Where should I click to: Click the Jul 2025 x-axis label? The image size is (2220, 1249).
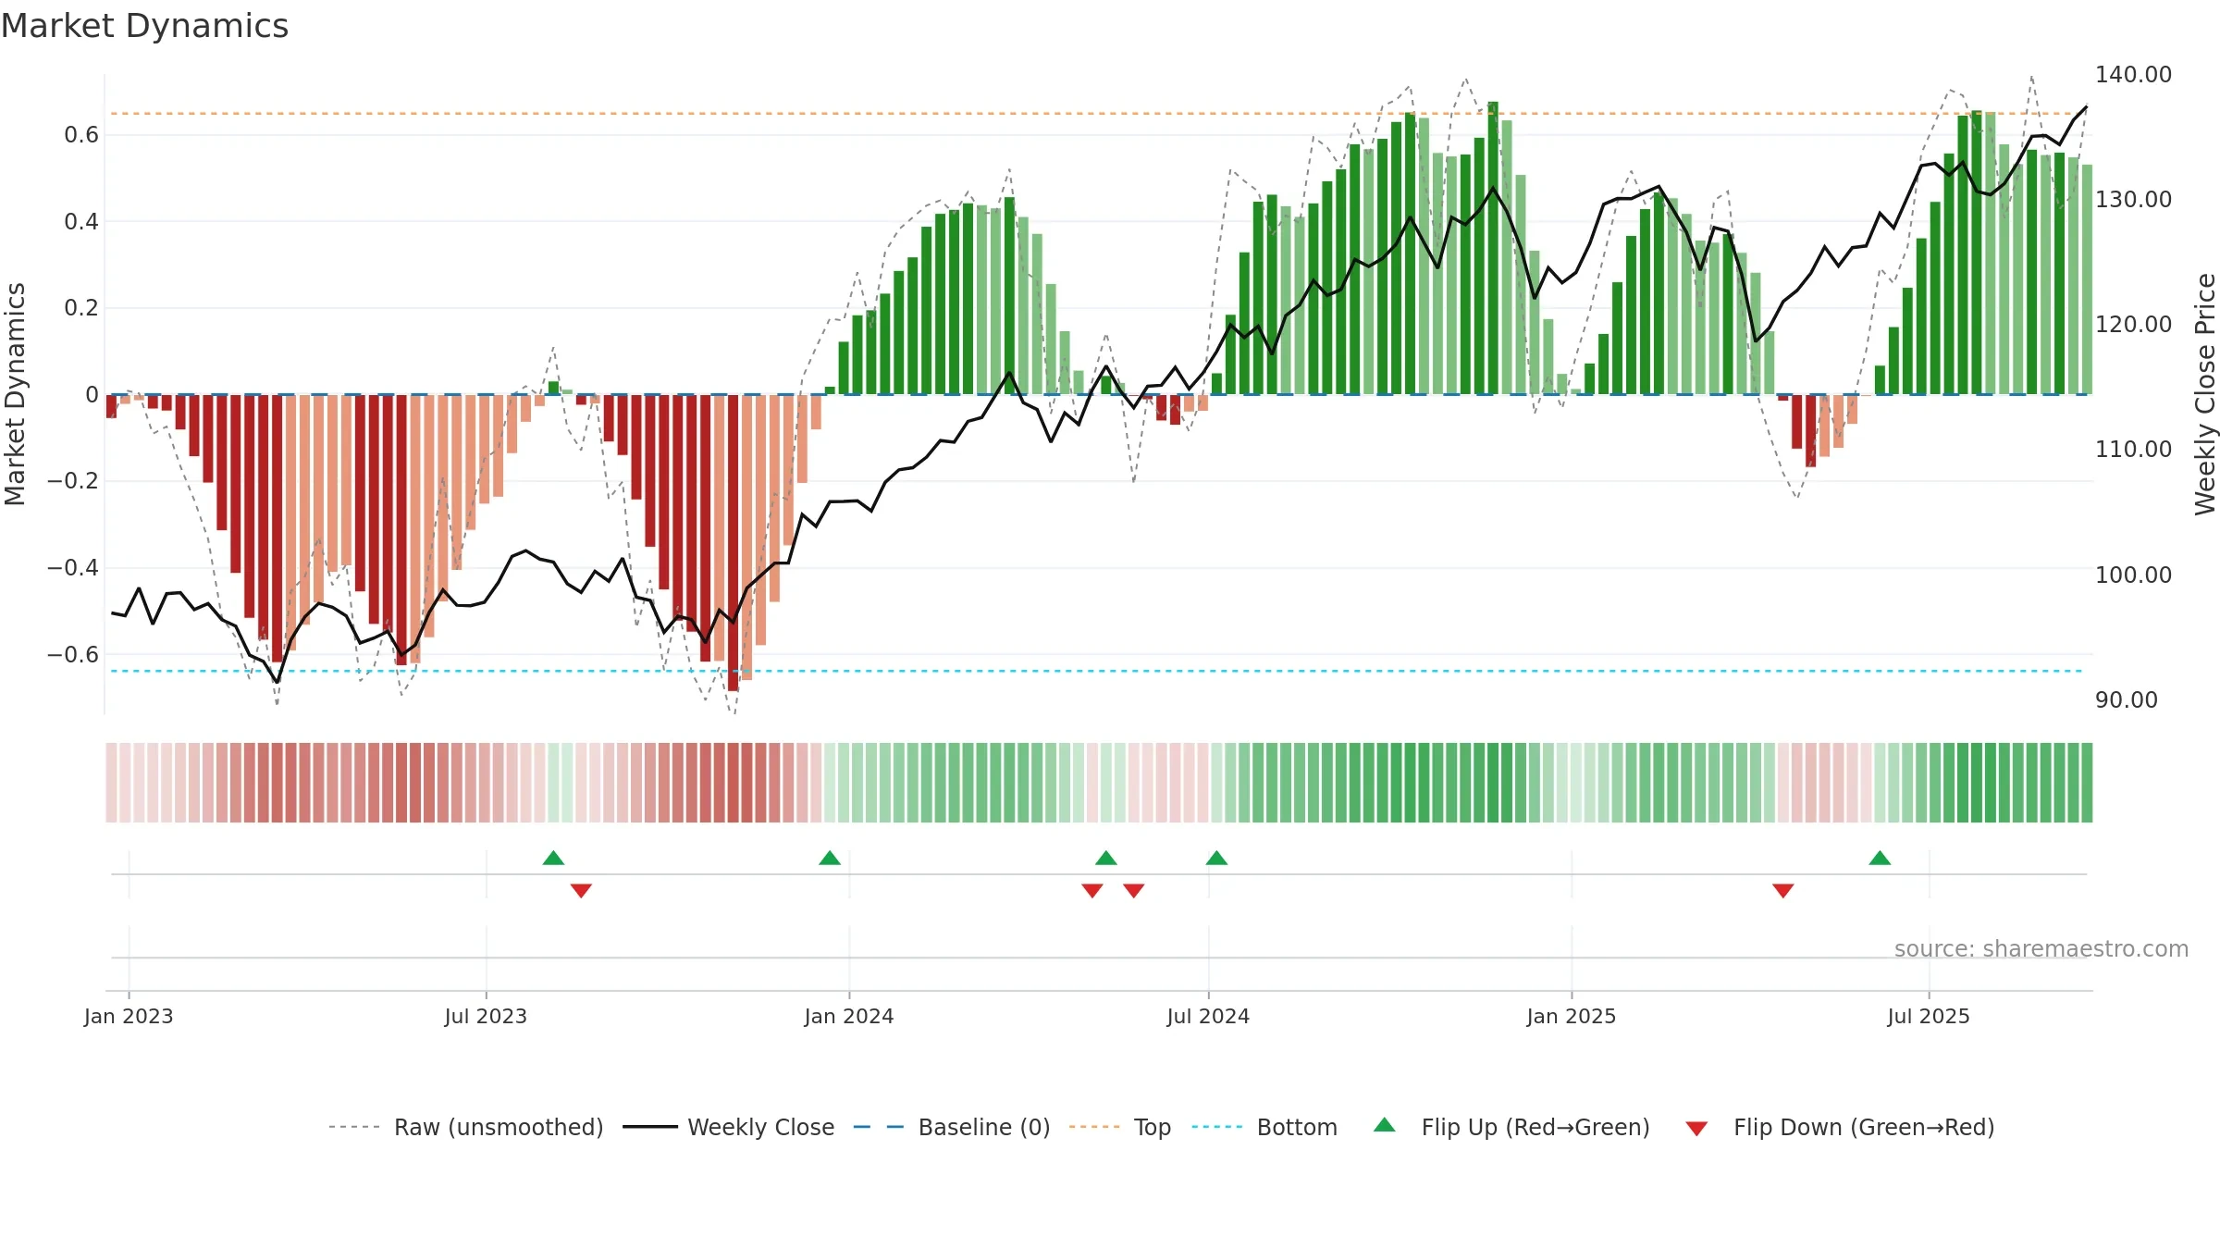[x=1929, y=1016]
